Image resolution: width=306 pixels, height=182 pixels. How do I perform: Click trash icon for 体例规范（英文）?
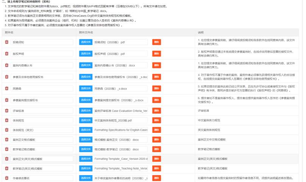click(6, 130)
